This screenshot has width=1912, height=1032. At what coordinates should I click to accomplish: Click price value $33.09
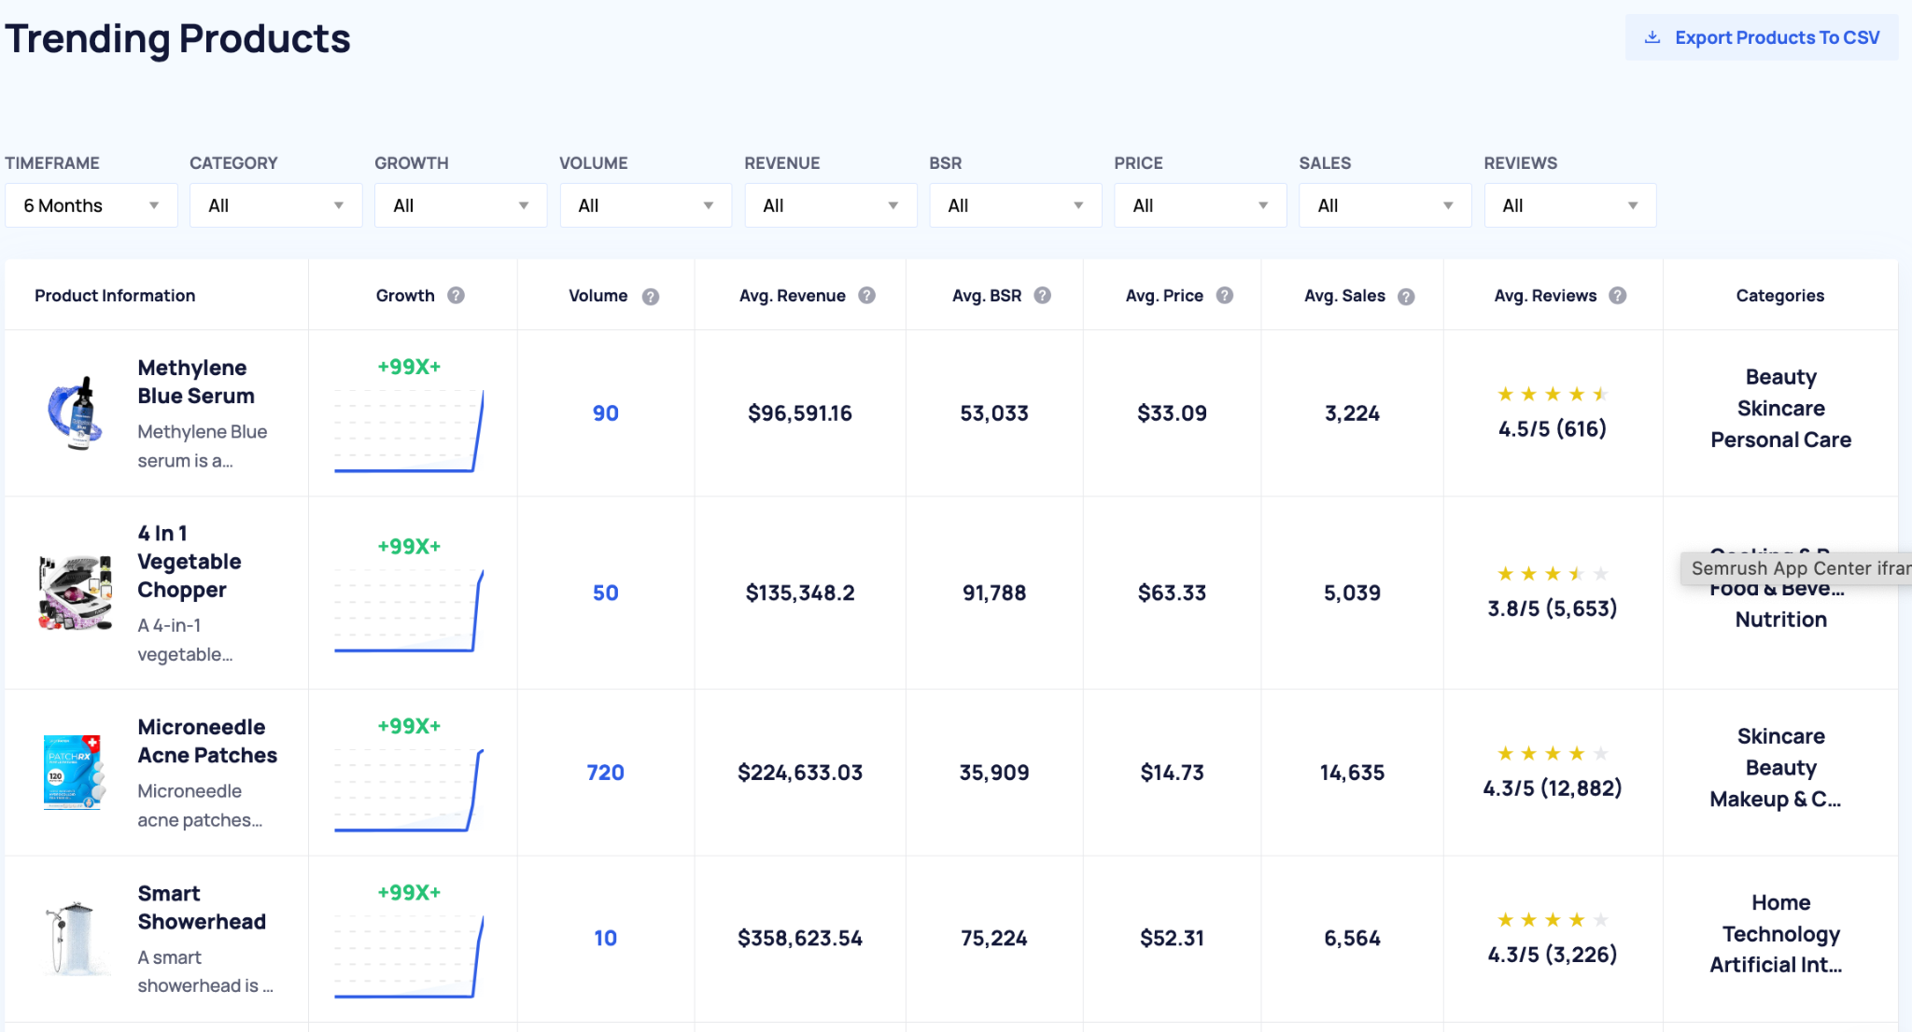(x=1172, y=413)
